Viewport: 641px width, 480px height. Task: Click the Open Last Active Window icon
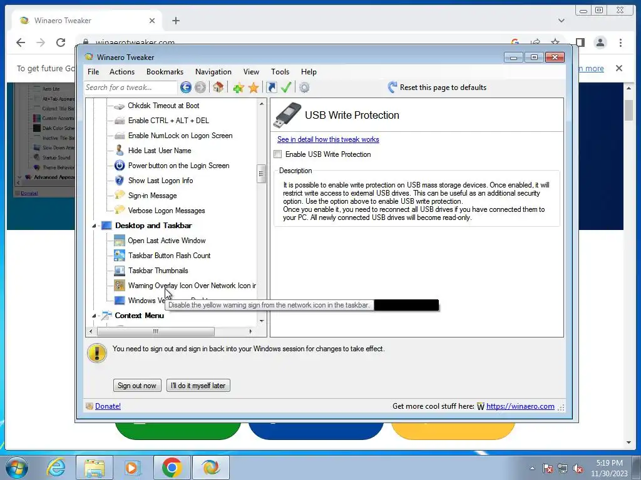120,241
